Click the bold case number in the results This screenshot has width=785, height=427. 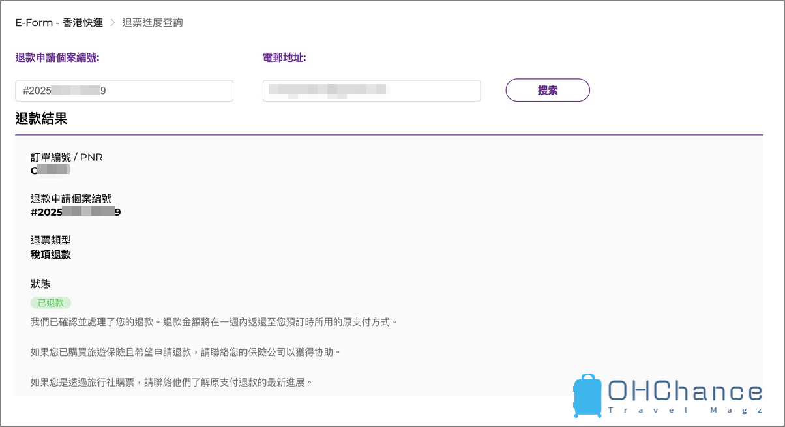pos(76,212)
